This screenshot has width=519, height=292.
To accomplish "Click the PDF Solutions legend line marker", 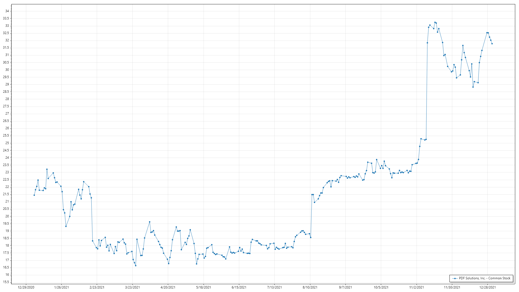I will click(455, 278).
